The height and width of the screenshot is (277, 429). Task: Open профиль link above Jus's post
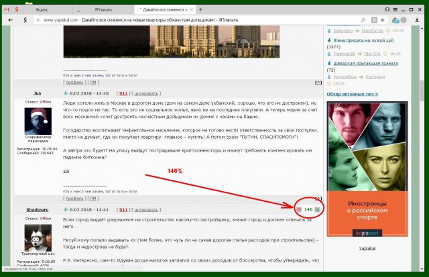point(74,82)
